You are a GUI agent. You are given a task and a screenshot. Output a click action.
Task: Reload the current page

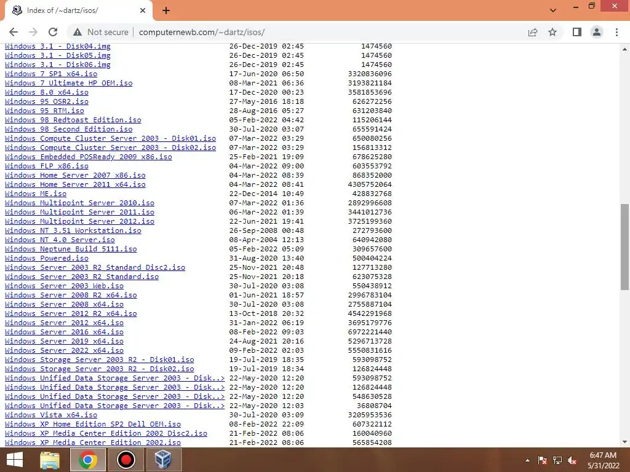point(53,32)
